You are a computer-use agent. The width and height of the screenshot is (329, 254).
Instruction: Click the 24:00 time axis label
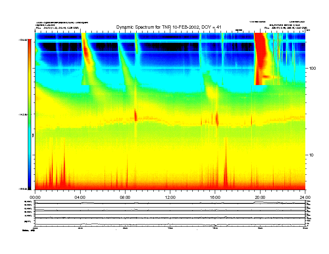tap(305, 198)
